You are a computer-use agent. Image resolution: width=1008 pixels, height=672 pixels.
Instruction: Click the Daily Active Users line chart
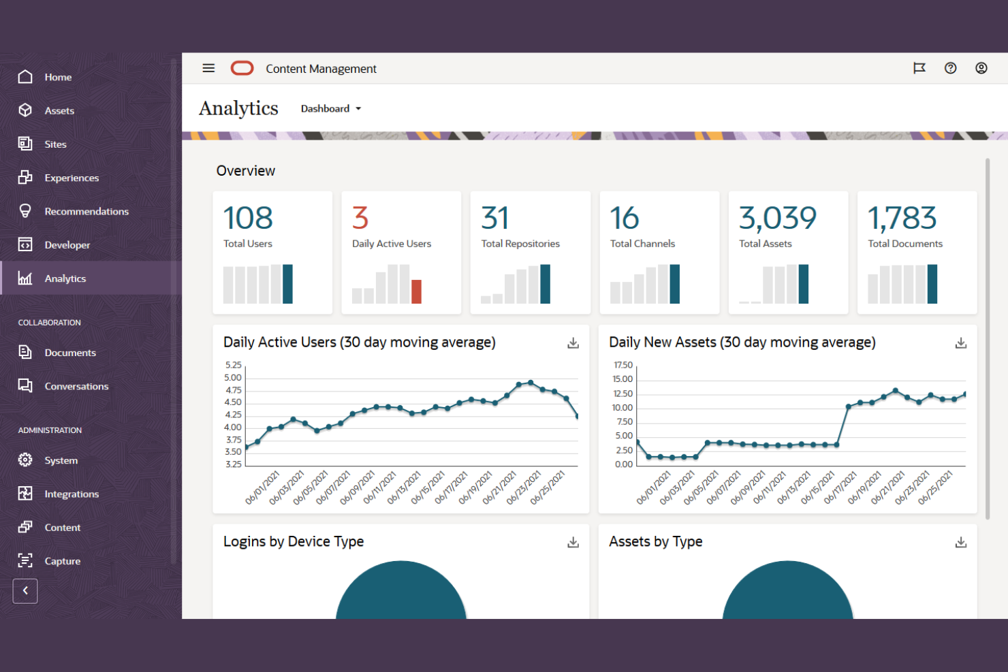click(x=411, y=415)
